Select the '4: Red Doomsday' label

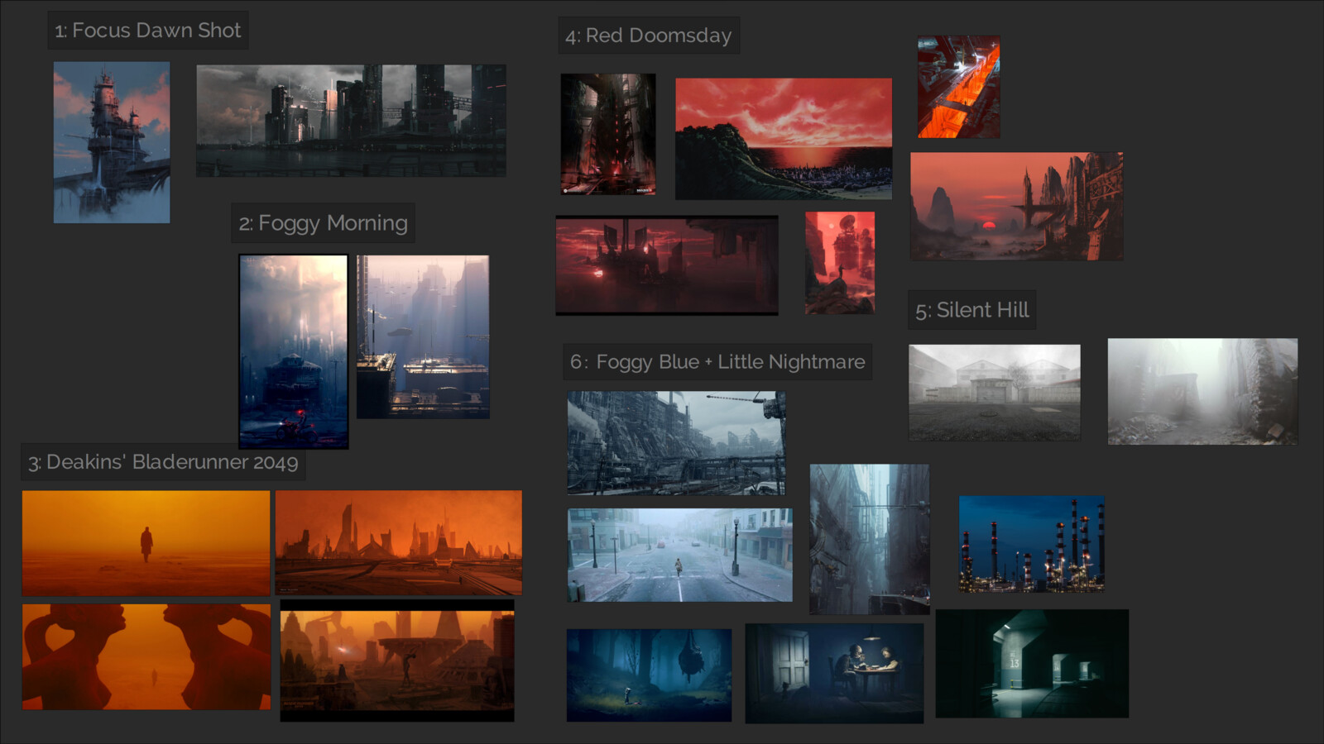[x=649, y=36]
